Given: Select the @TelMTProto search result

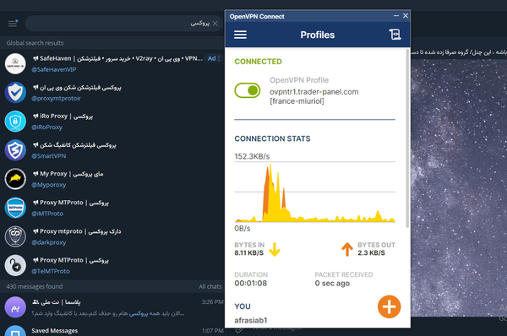Looking at the screenshot, I should tap(112, 265).
